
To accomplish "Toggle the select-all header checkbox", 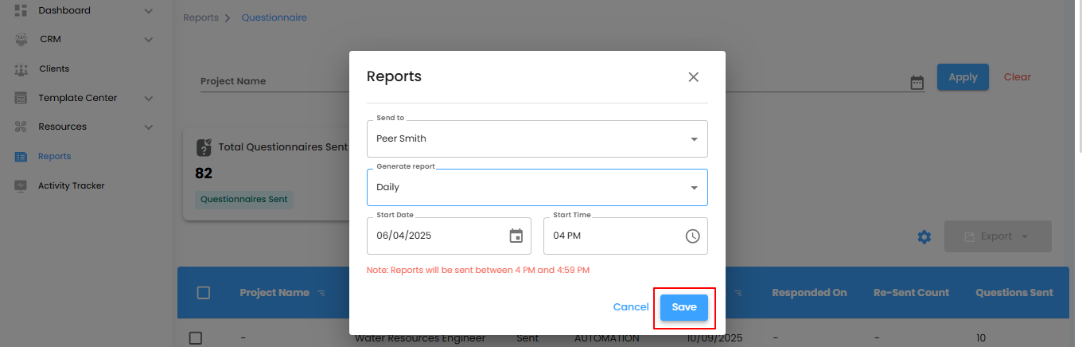I will click(203, 293).
